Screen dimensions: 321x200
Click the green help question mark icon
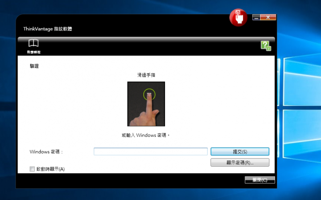click(x=266, y=45)
